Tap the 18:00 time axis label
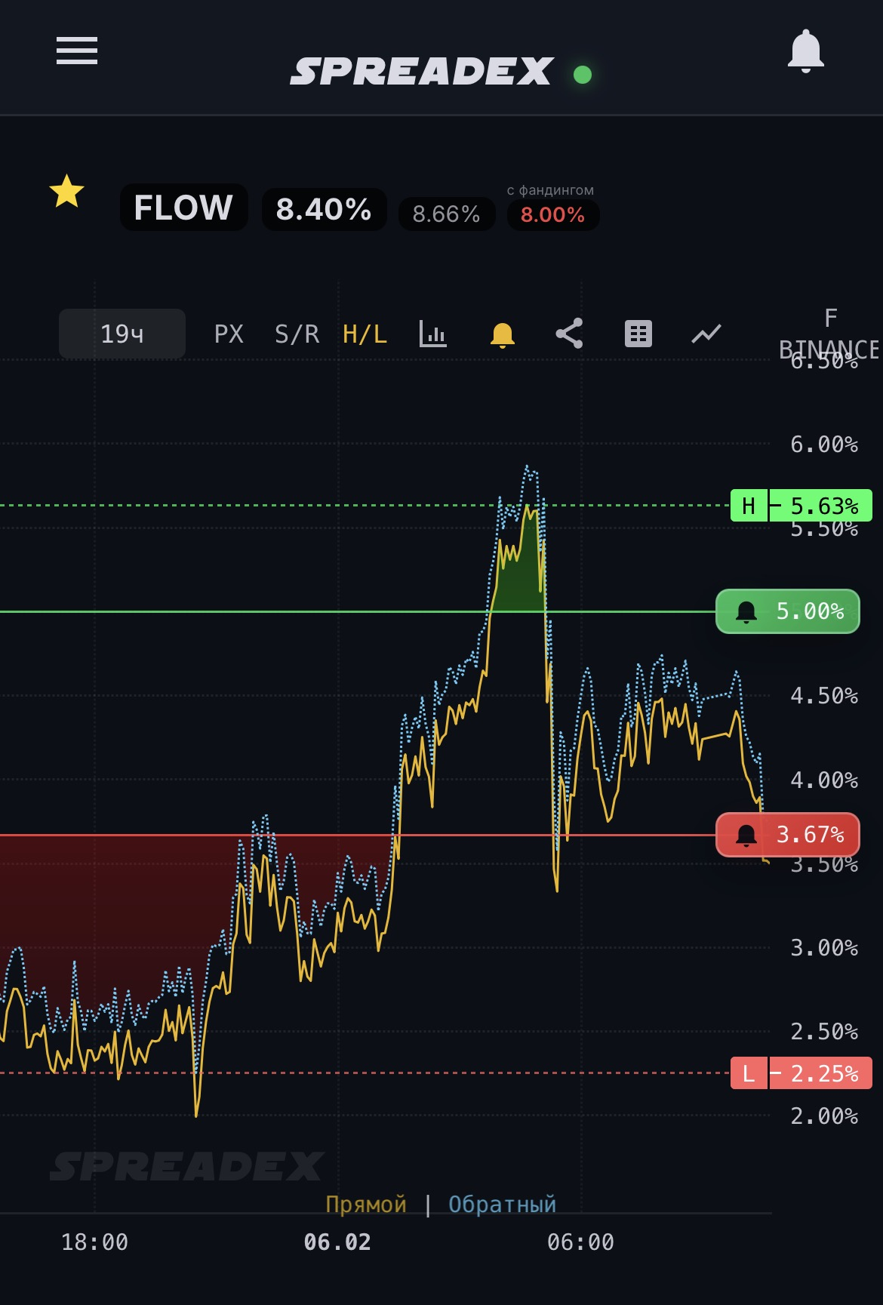The width and height of the screenshot is (883, 1305). 94,1242
